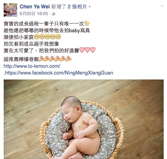Click the middle pink heart emoji
The width and height of the screenshot is (167, 159).
(87, 50)
